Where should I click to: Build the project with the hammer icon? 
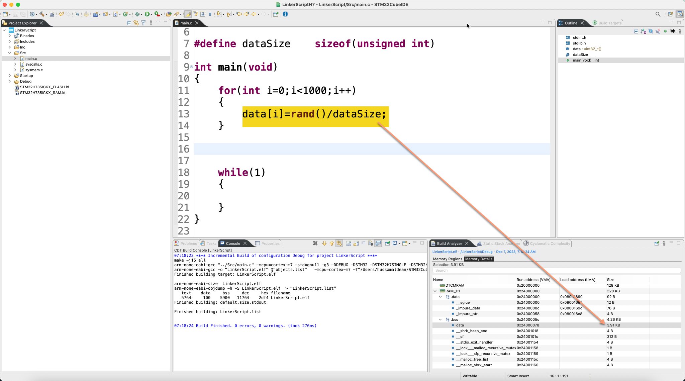point(41,14)
